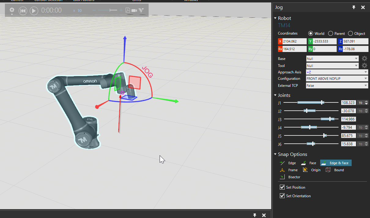
Task: Click the Y coordinate field
Action: tap(325, 41)
